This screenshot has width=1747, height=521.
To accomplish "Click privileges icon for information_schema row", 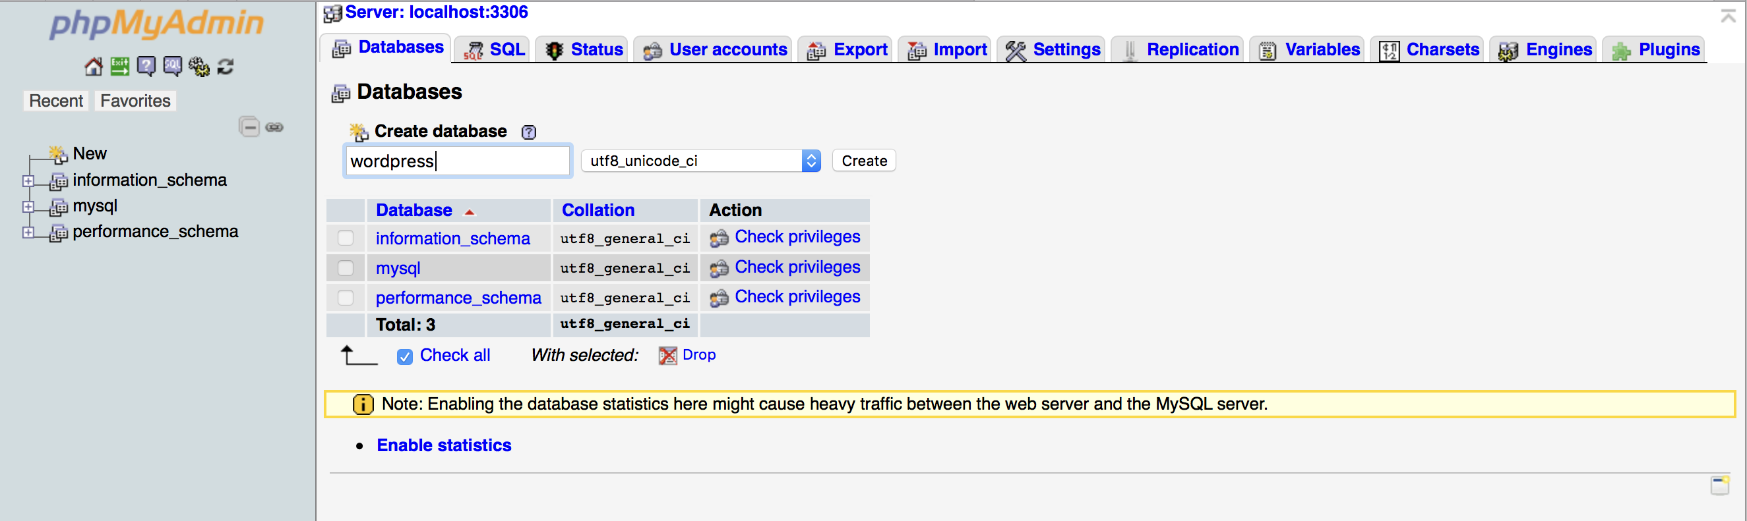I will pyautogui.click(x=720, y=238).
